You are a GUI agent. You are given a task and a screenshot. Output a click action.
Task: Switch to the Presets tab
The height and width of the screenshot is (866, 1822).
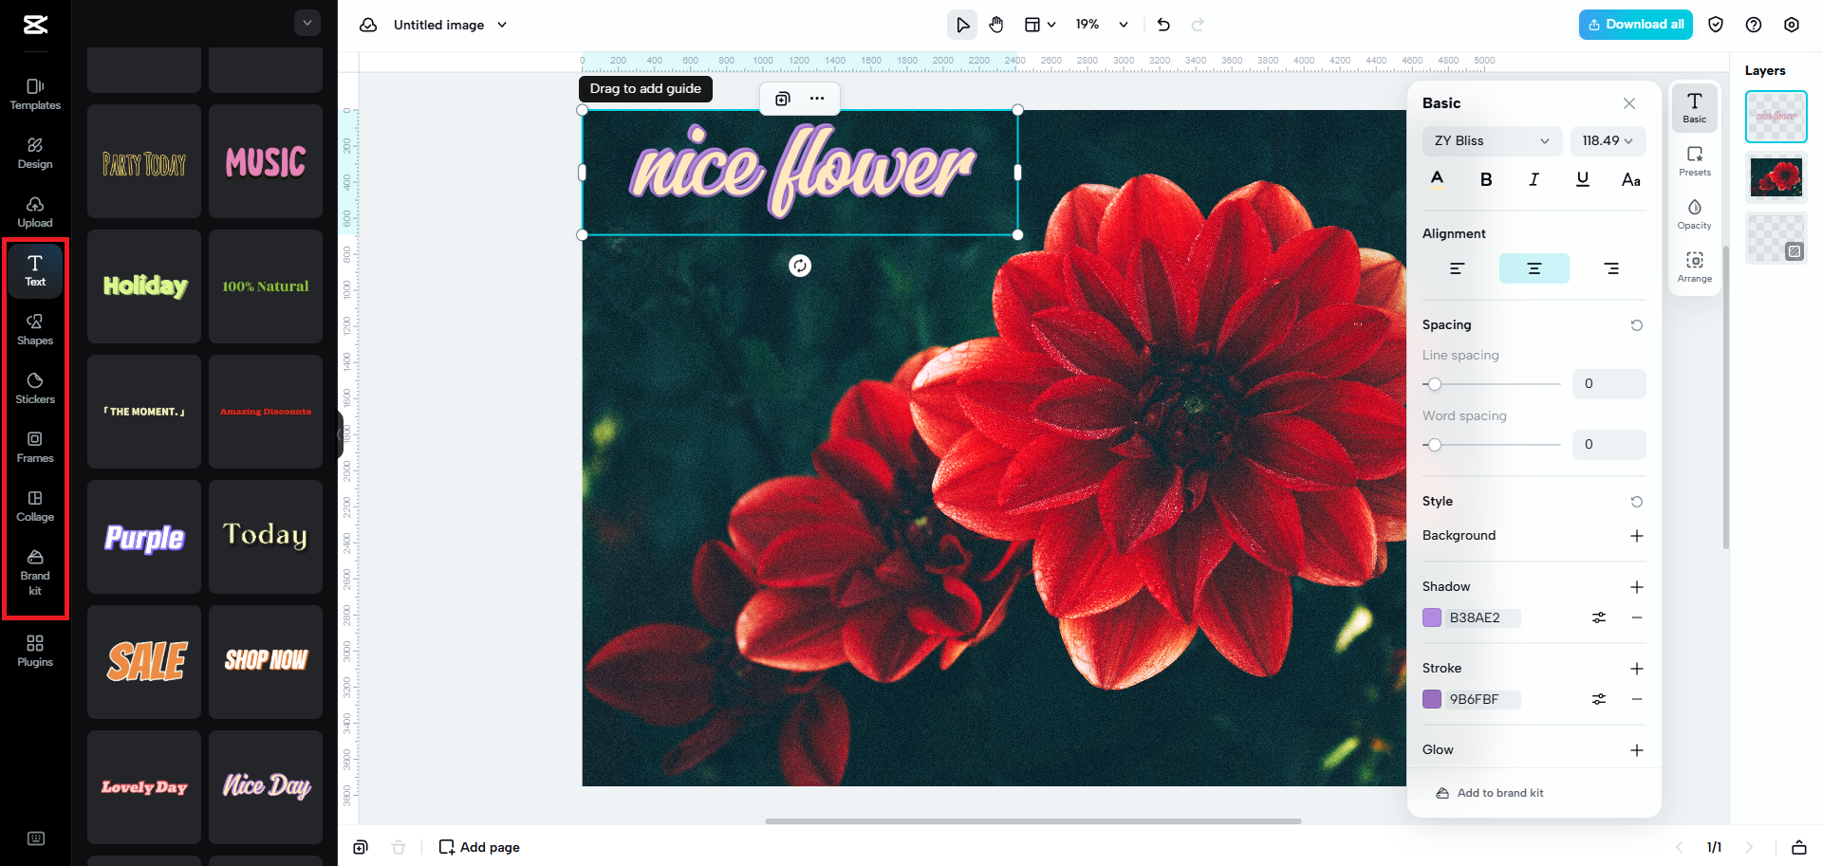1695,161
